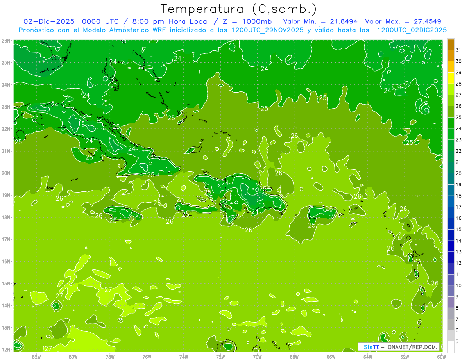Click the 17N latitude axis label
The image size is (469, 362).
point(6,239)
